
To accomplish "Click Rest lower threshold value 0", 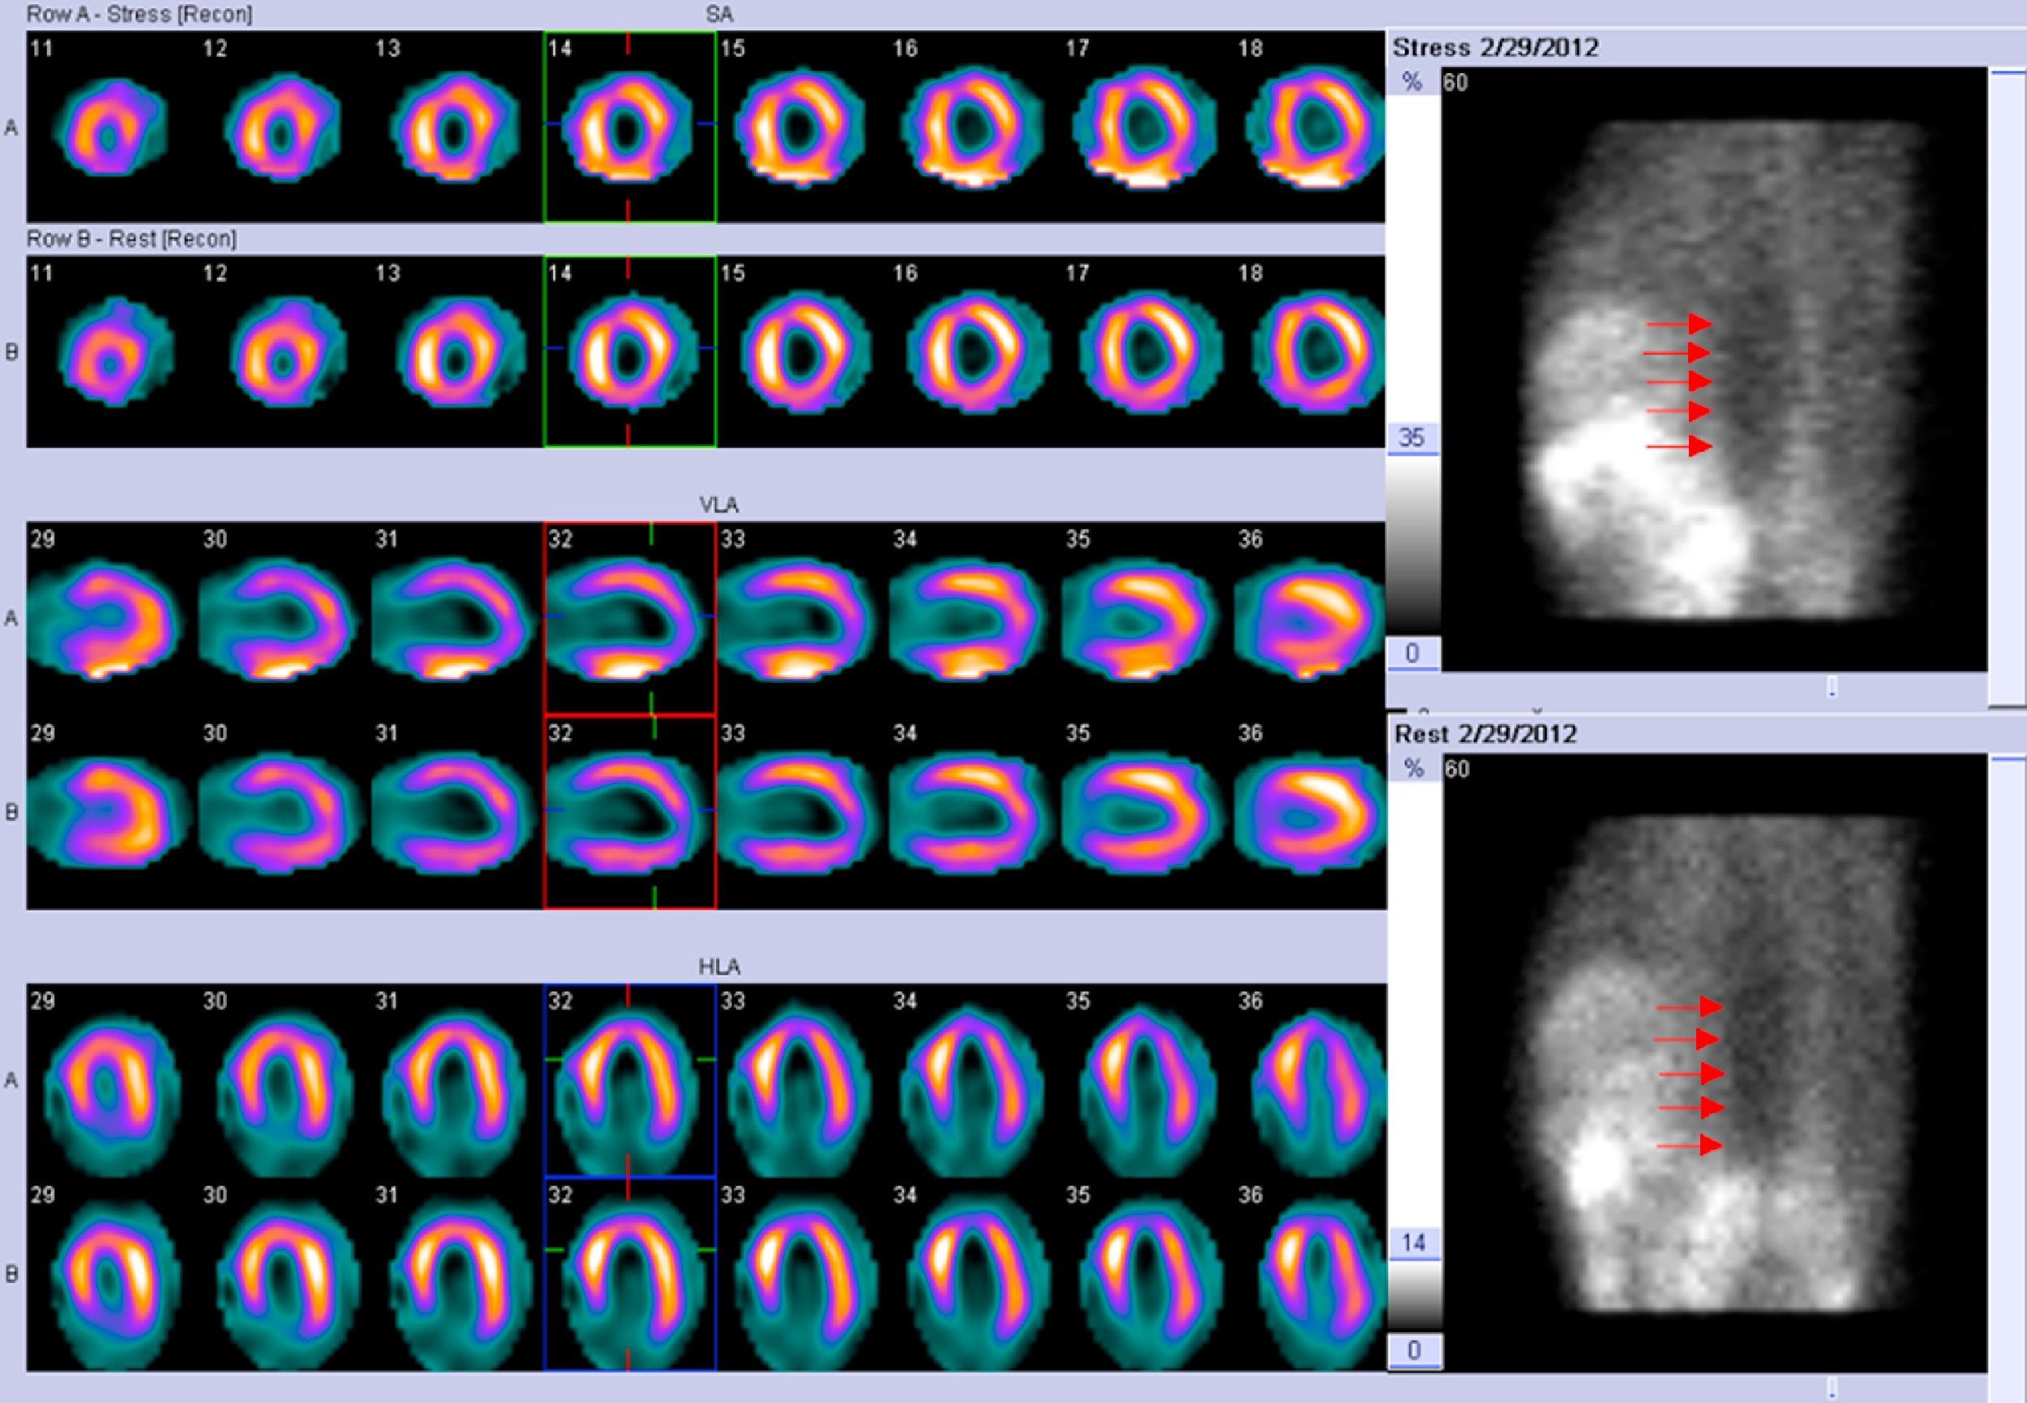I will click(x=1414, y=1350).
